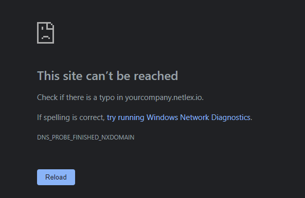This screenshot has height=198, width=305.
Task: Click the folded corner of page icon
Action: pos(50,26)
